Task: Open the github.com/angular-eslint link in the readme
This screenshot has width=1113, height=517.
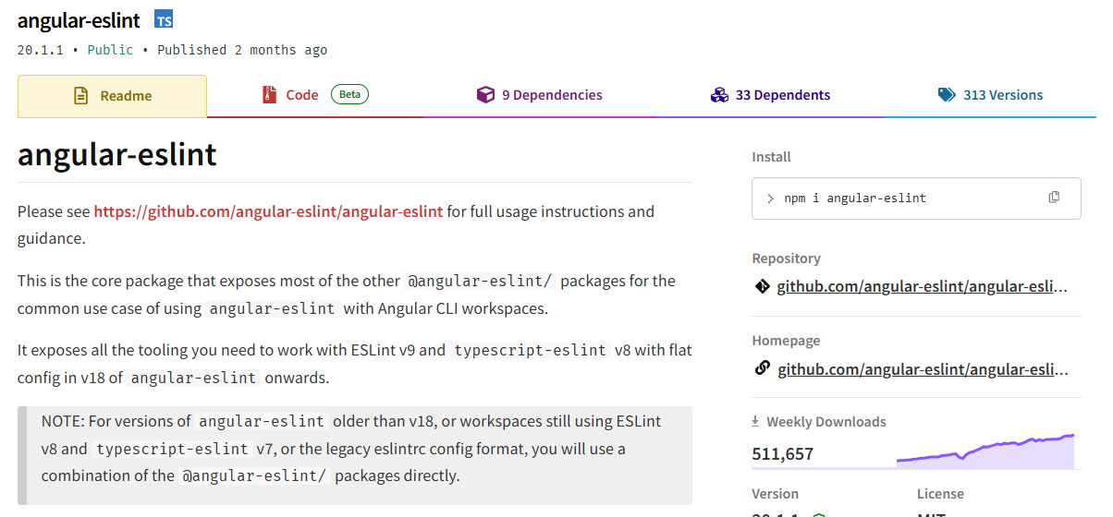Action: 268,211
